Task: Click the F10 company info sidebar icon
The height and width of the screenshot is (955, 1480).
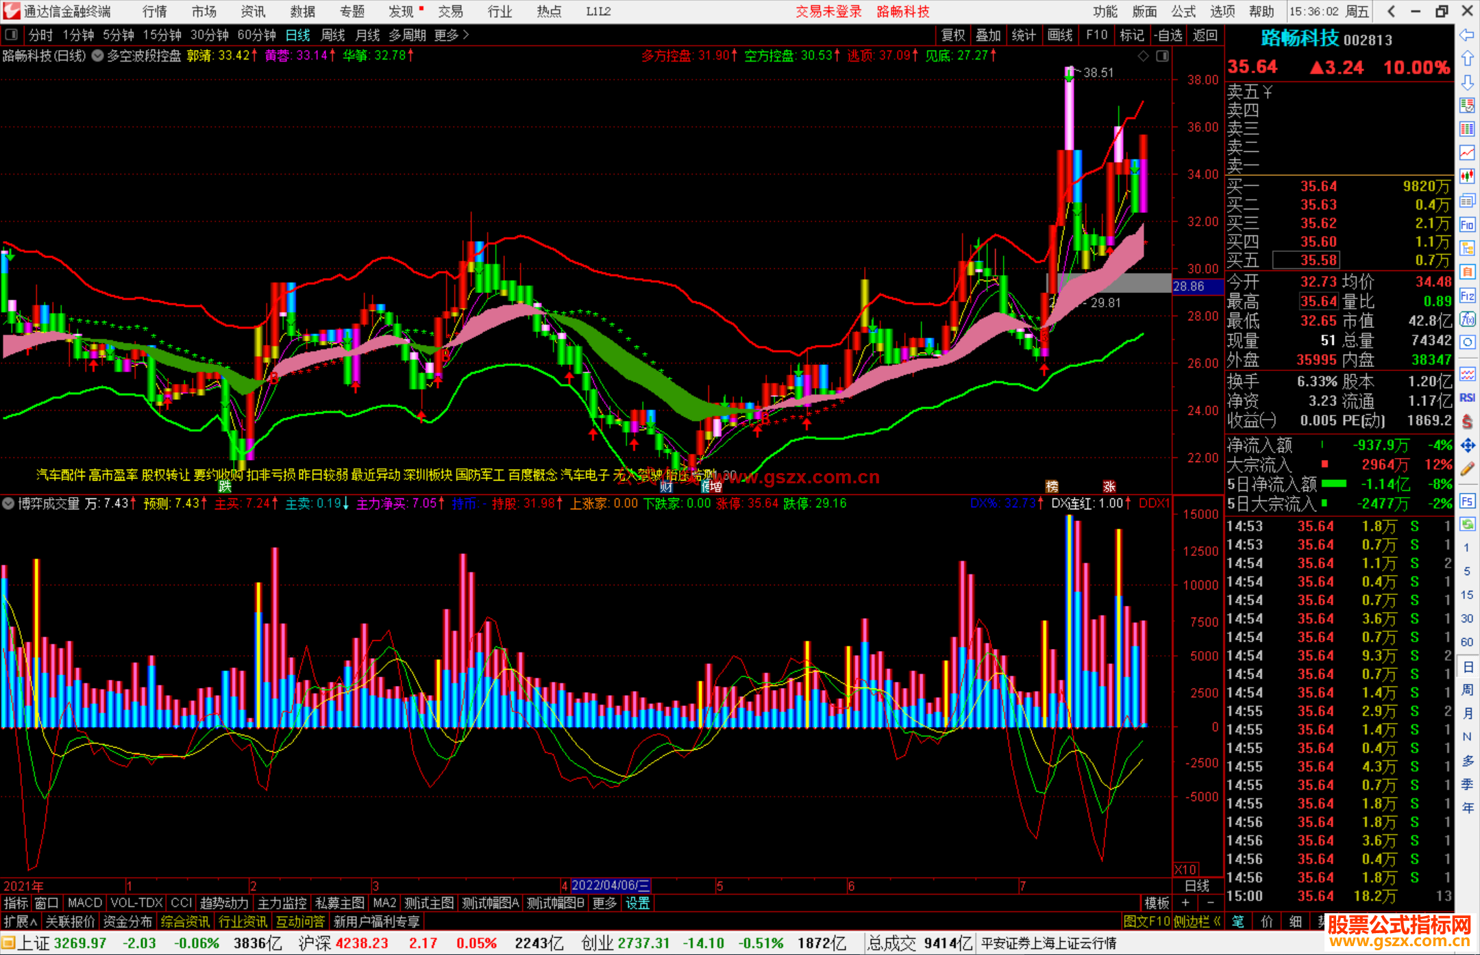Action: point(1467,225)
